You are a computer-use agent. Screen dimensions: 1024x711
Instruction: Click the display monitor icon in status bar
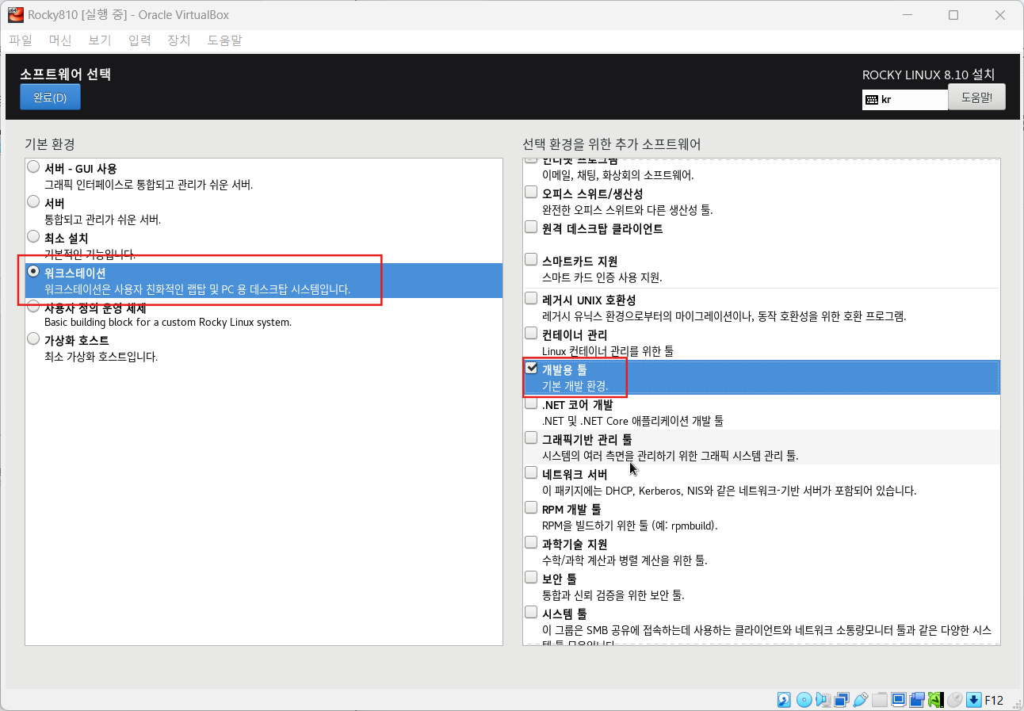(x=899, y=700)
